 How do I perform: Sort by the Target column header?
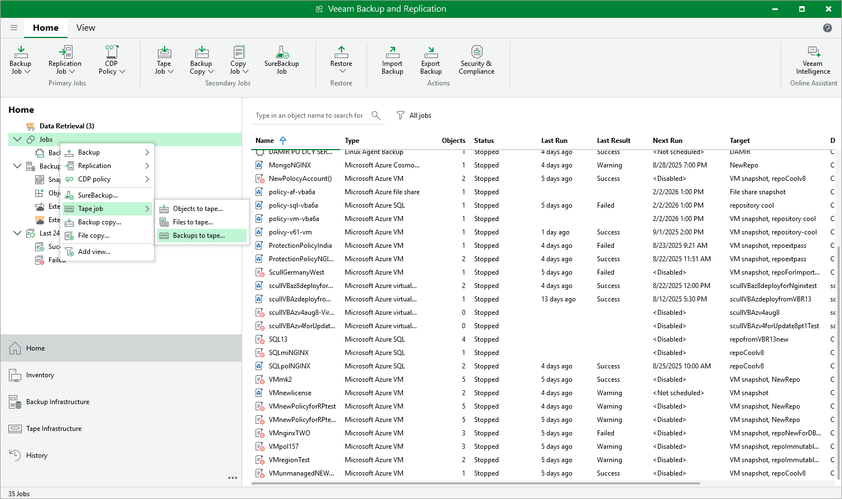(740, 141)
